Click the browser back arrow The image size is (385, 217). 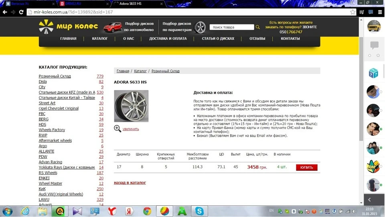[x=5, y=12]
